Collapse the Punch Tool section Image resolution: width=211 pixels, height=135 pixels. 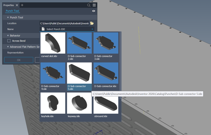point(8,18)
